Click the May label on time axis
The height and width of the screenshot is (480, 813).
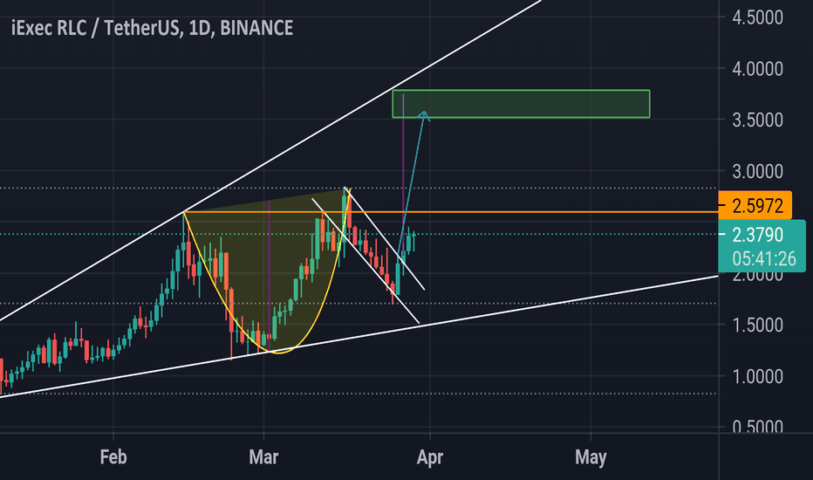point(591,457)
